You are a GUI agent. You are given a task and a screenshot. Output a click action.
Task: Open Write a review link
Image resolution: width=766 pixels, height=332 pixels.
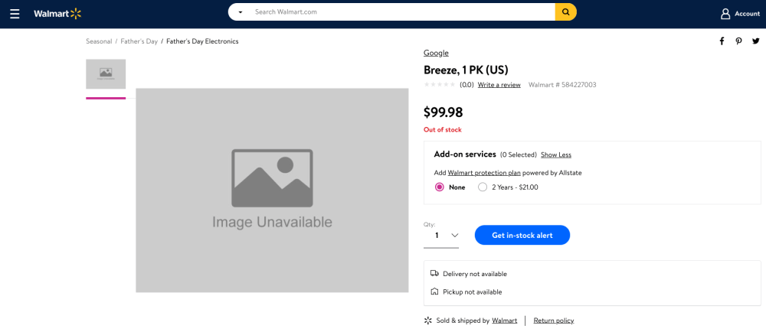[x=499, y=85]
